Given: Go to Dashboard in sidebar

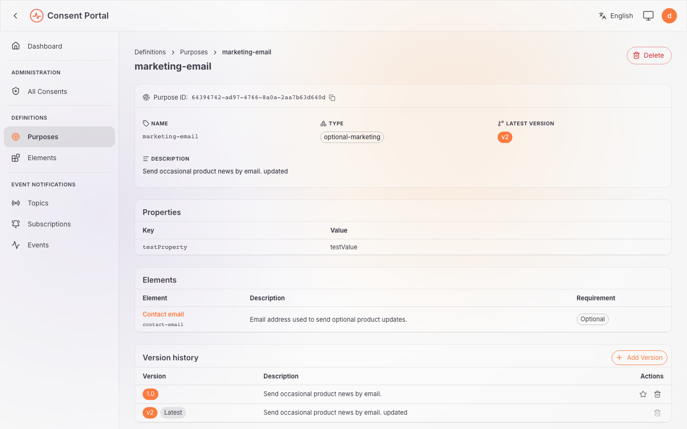Looking at the screenshot, I should (59, 46).
